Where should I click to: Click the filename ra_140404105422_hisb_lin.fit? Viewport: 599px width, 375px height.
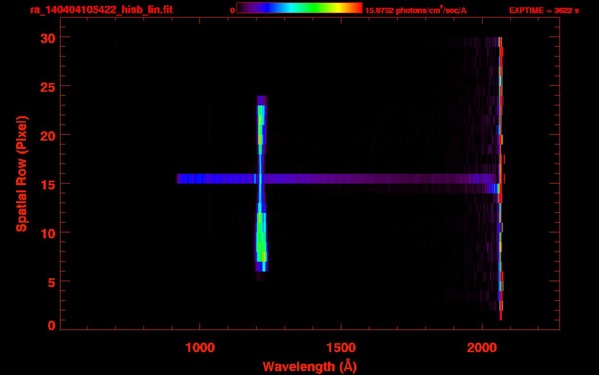point(101,10)
